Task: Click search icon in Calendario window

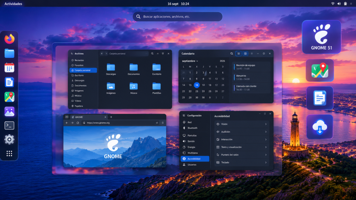Action: 232,53
